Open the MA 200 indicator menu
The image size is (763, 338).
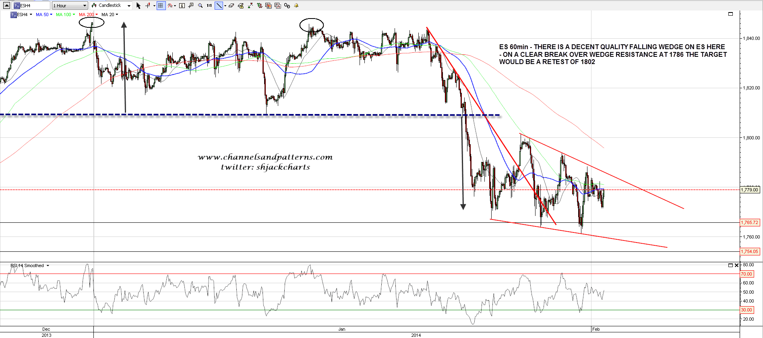coord(88,15)
